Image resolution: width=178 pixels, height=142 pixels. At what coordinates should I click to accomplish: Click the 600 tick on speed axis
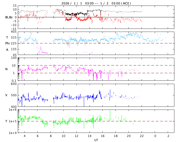(x=13, y=84)
